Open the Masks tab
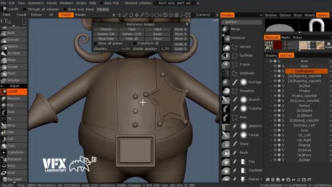The image size is (332, 187). [286, 37]
